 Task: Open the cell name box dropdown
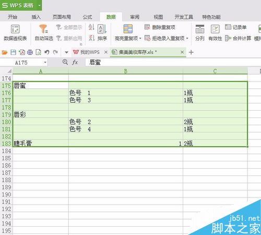coord(45,62)
